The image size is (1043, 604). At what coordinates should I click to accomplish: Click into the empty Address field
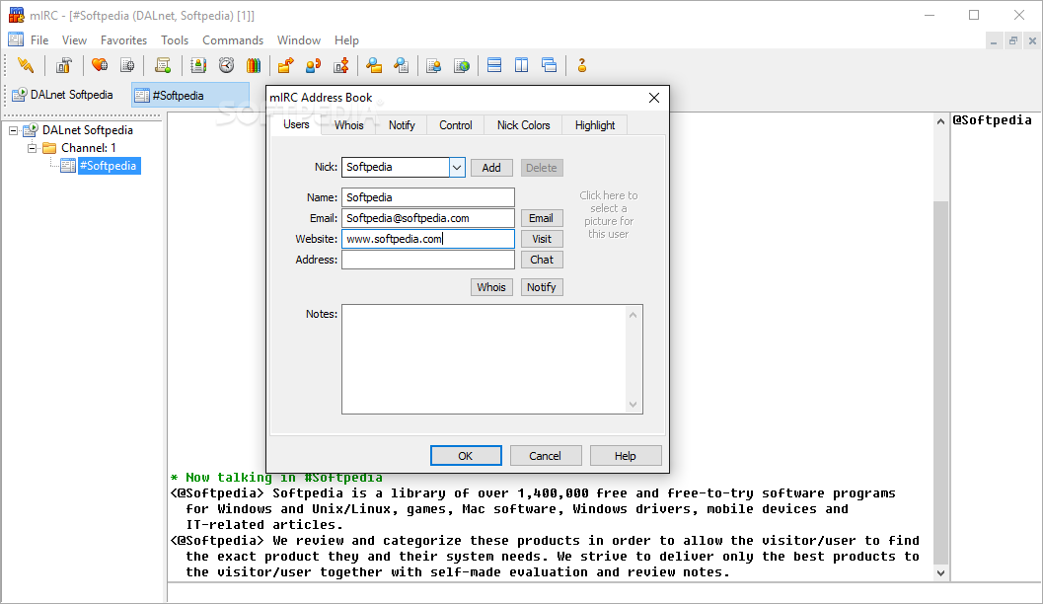pyautogui.click(x=427, y=260)
